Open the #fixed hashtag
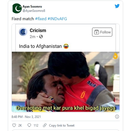This screenshot has height=131, width=131. click(41, 19)
